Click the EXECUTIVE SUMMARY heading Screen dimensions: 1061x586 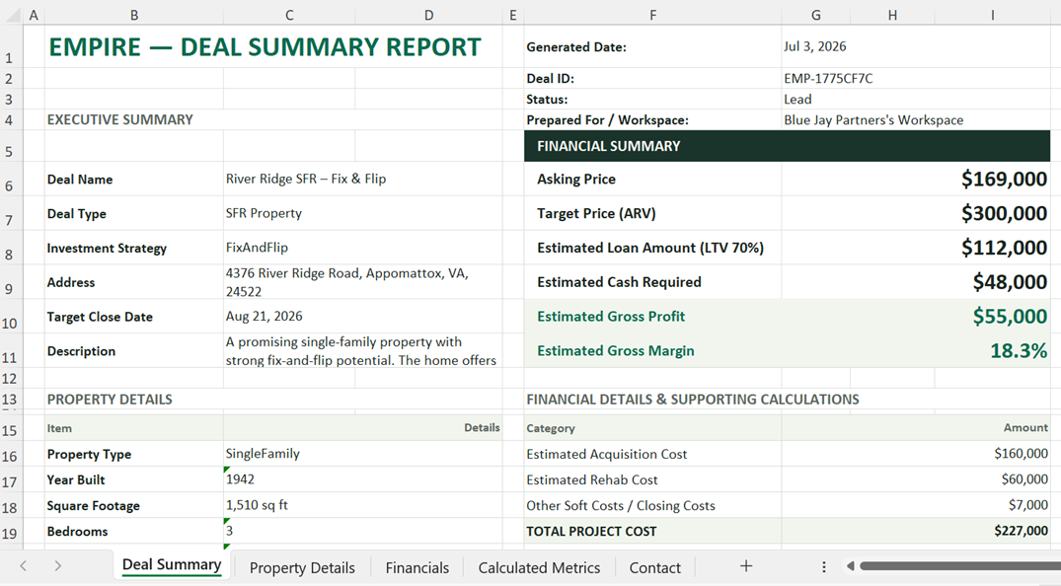(119, 119)
